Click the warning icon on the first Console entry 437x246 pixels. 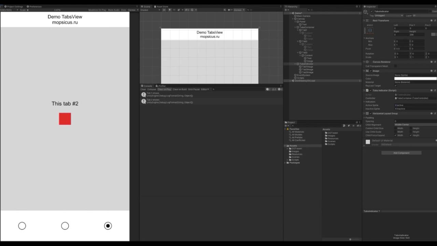point(143,94)
